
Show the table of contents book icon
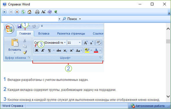[x=49, y=12]
